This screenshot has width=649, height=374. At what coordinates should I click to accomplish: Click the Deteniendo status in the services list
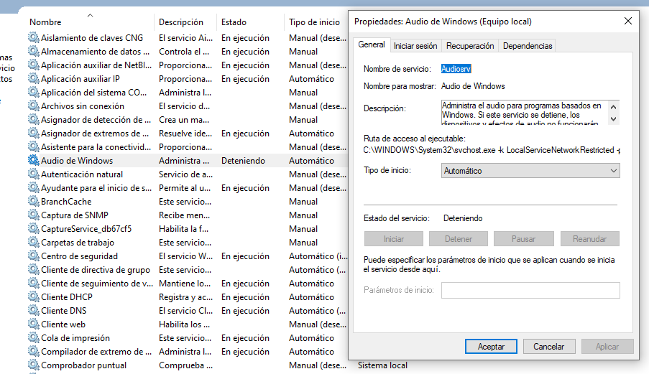pos(243,161)
